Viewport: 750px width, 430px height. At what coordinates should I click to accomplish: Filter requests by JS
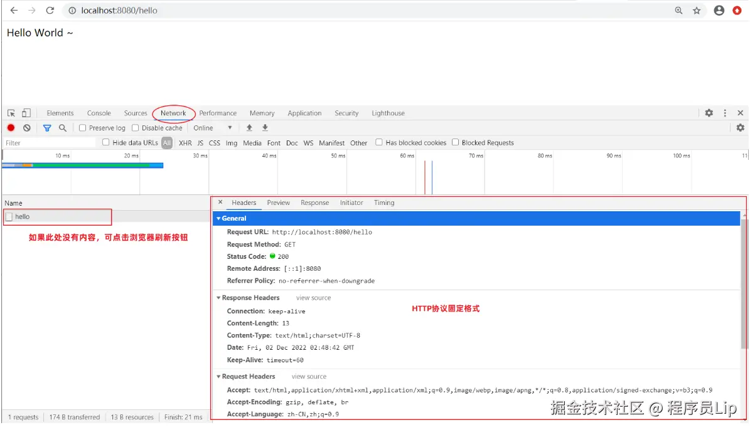200,143
